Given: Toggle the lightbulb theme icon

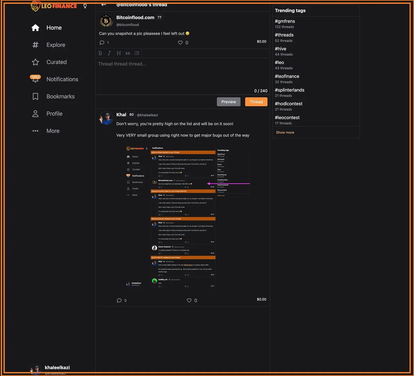Looking at the screenshot, I should (x=85, y=6).
